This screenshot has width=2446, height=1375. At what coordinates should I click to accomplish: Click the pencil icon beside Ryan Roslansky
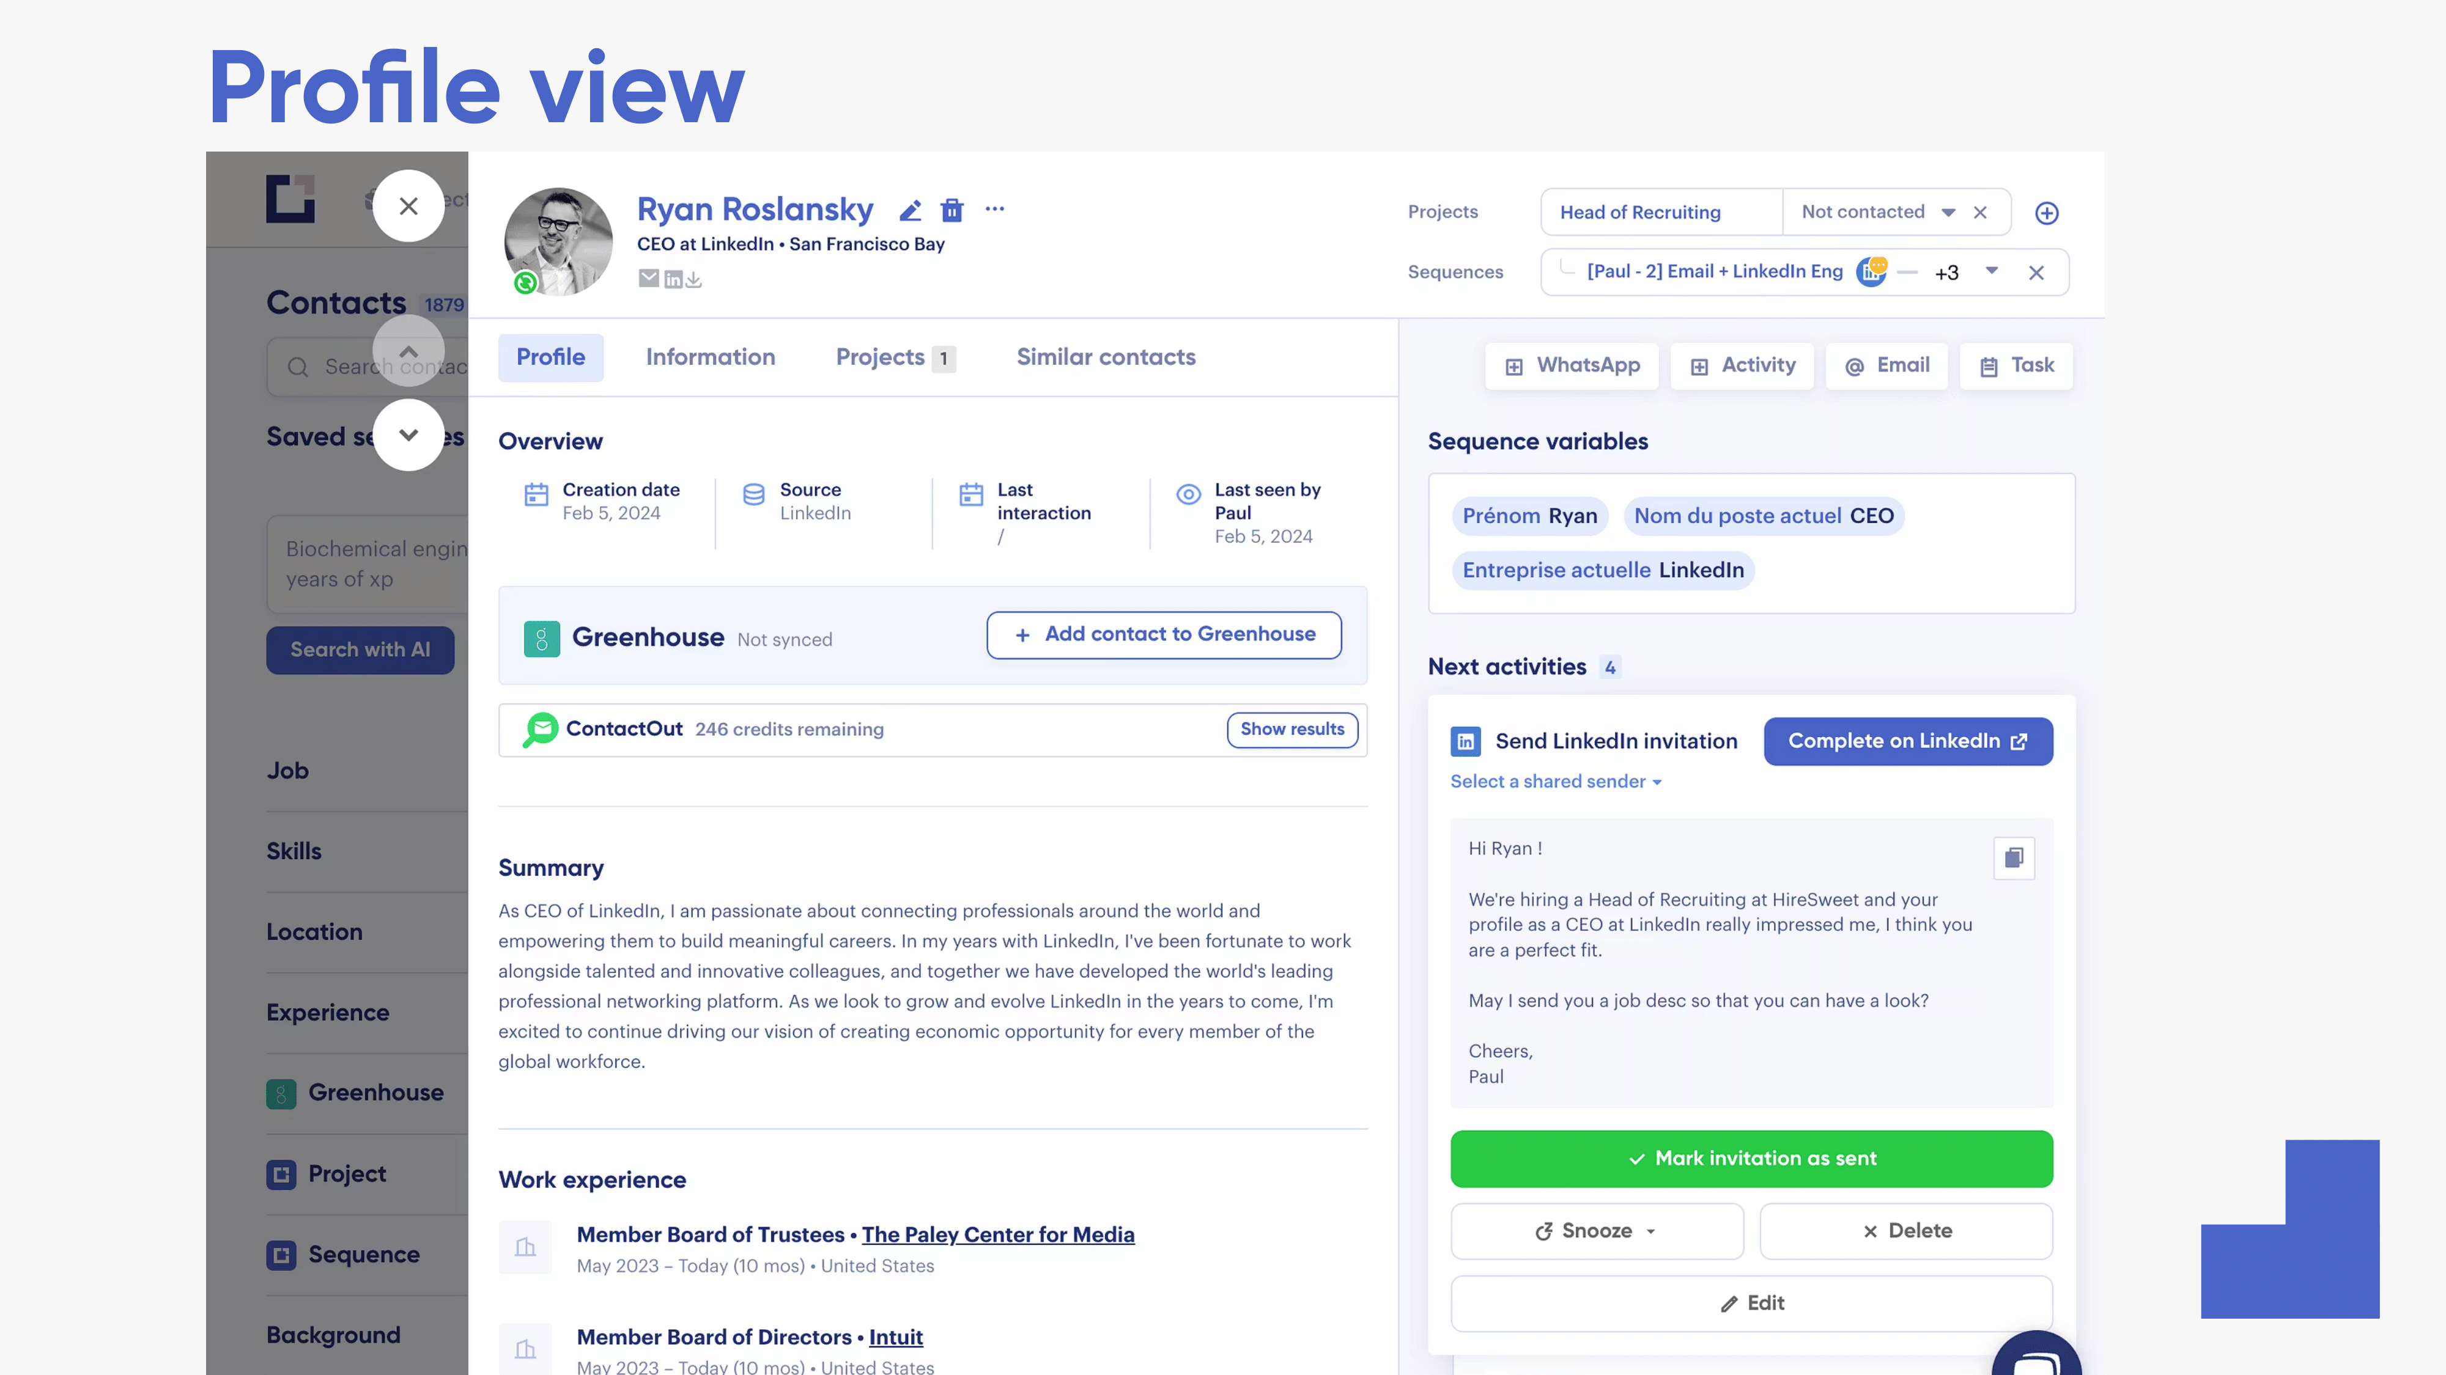tap(910, 211)
